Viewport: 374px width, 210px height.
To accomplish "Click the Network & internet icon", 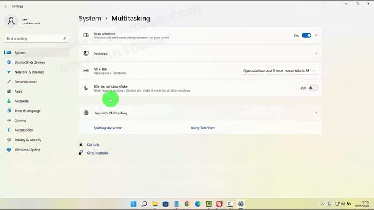I will (9, 72).
